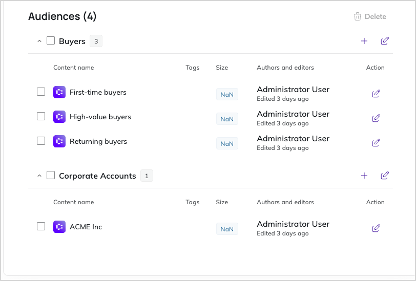The width and height of the screenshot is (416, 281).
Task: Check the ACME Inc checkbox
Action: 41,226
